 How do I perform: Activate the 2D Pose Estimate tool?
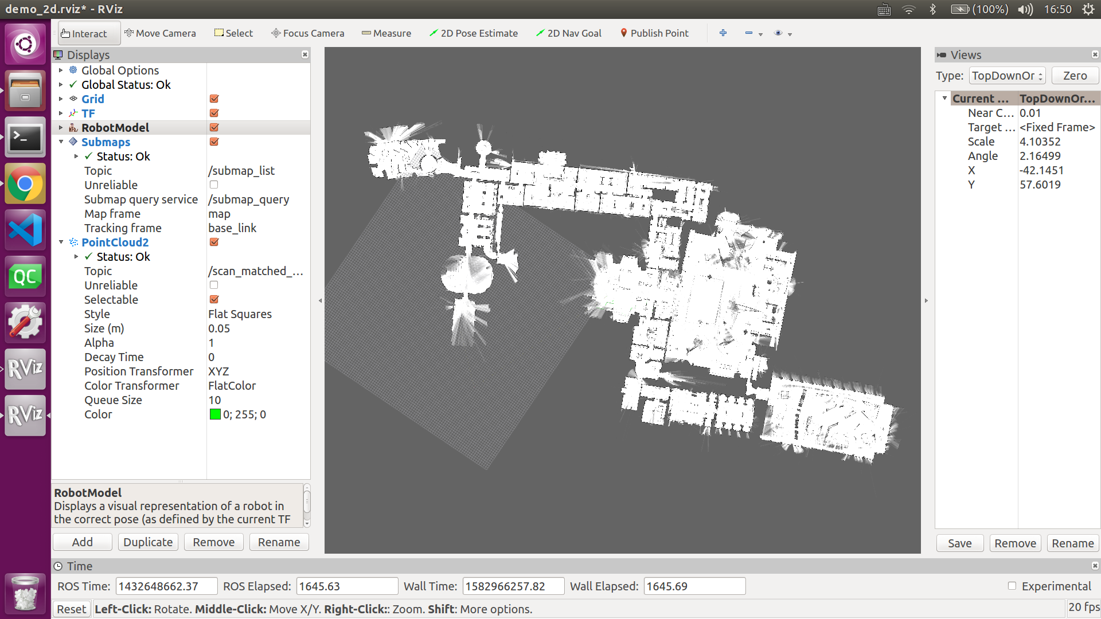[474, 33]
